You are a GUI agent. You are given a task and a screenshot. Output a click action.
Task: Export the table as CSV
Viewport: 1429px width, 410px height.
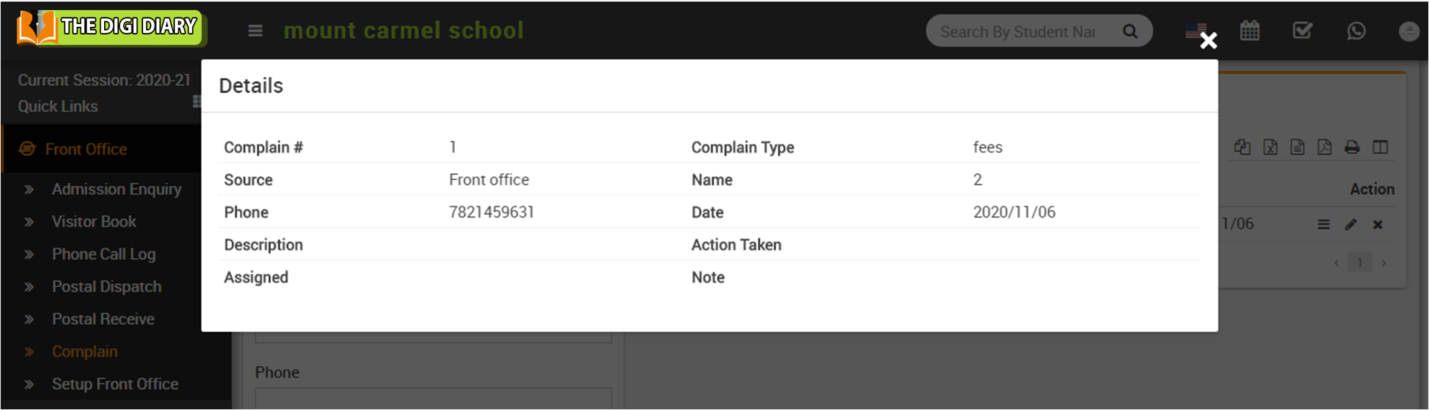coord(1297,147)
